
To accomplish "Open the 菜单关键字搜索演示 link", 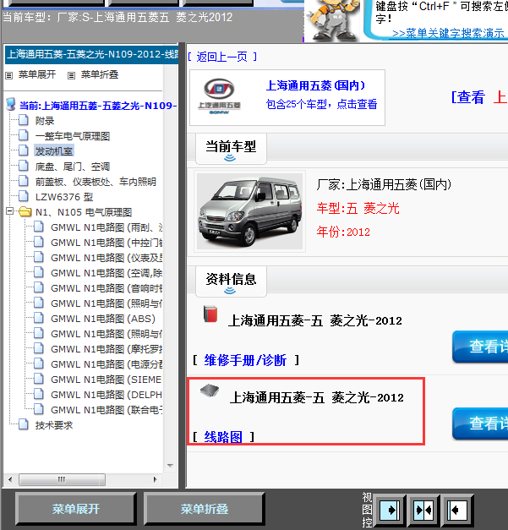I will [x=449, y=34].
